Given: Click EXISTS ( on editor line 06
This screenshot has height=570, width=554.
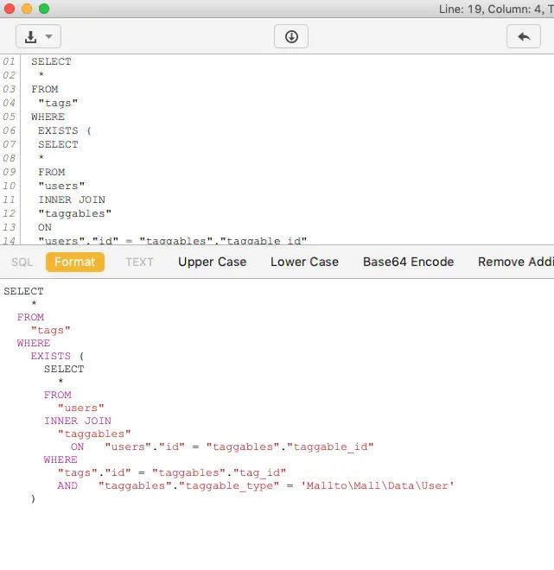Looking at the screenshot, I should pyautogui.click(x=65, y=130).
